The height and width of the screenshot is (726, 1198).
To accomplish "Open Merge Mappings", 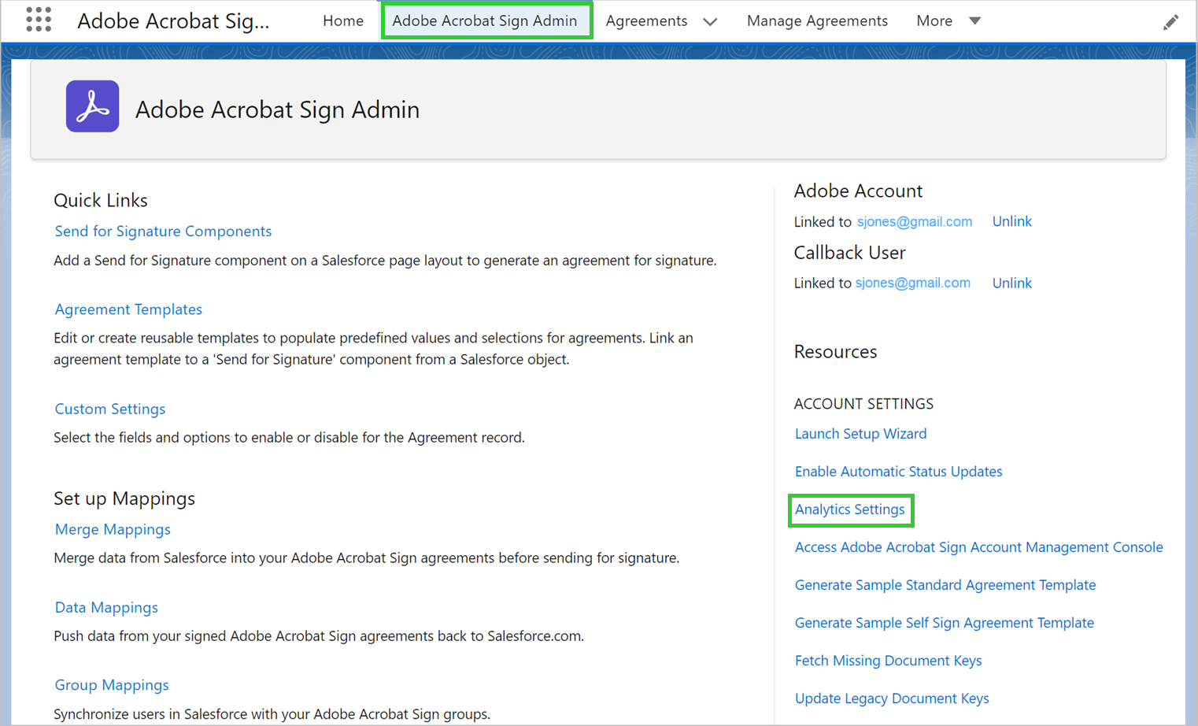I will [112, 529].
